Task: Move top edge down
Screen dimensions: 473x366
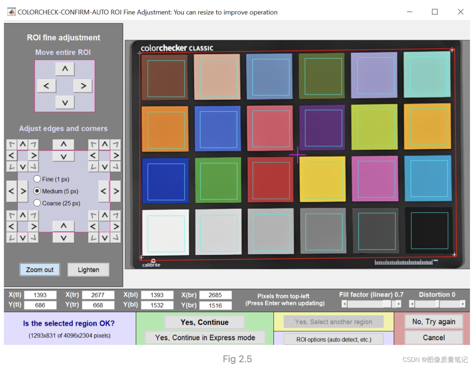Action: click(x=63, y=156)
